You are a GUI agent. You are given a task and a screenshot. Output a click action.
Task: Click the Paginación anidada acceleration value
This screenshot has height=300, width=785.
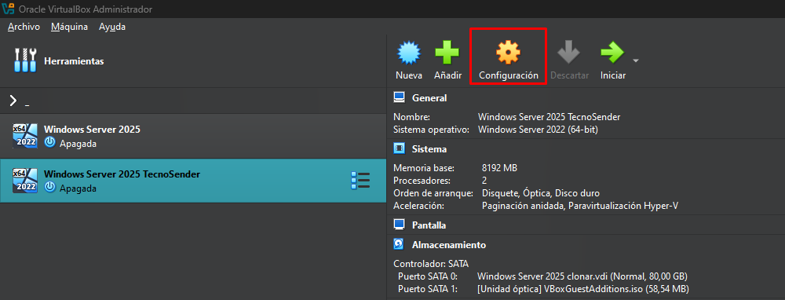point(580,205)
